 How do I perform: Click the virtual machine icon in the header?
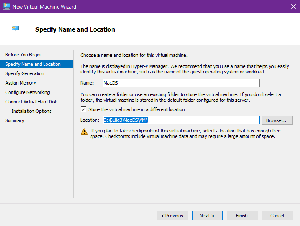15,29
